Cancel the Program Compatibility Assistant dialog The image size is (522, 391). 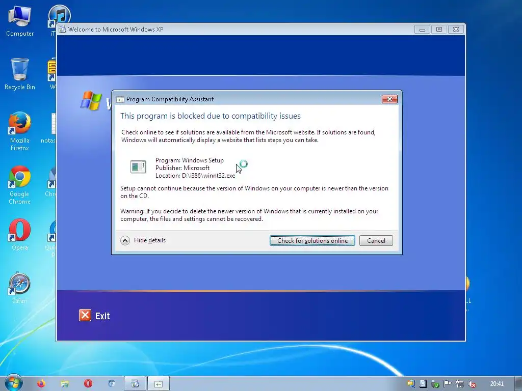(x=376, y=240)
